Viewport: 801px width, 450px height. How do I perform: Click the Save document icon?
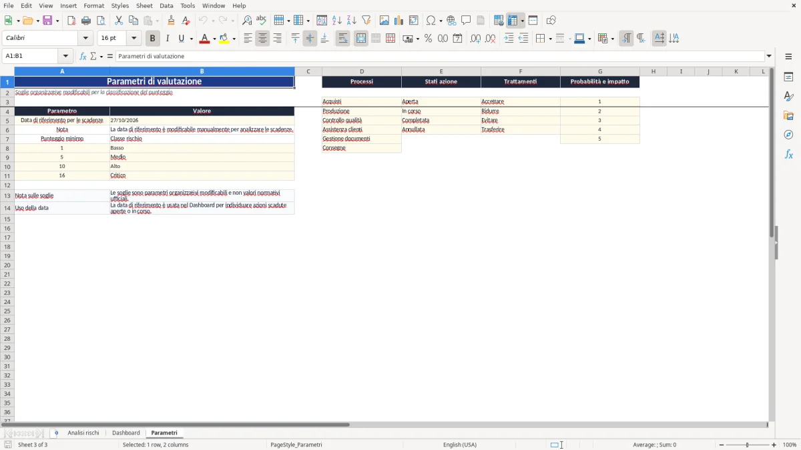[47, 21]
